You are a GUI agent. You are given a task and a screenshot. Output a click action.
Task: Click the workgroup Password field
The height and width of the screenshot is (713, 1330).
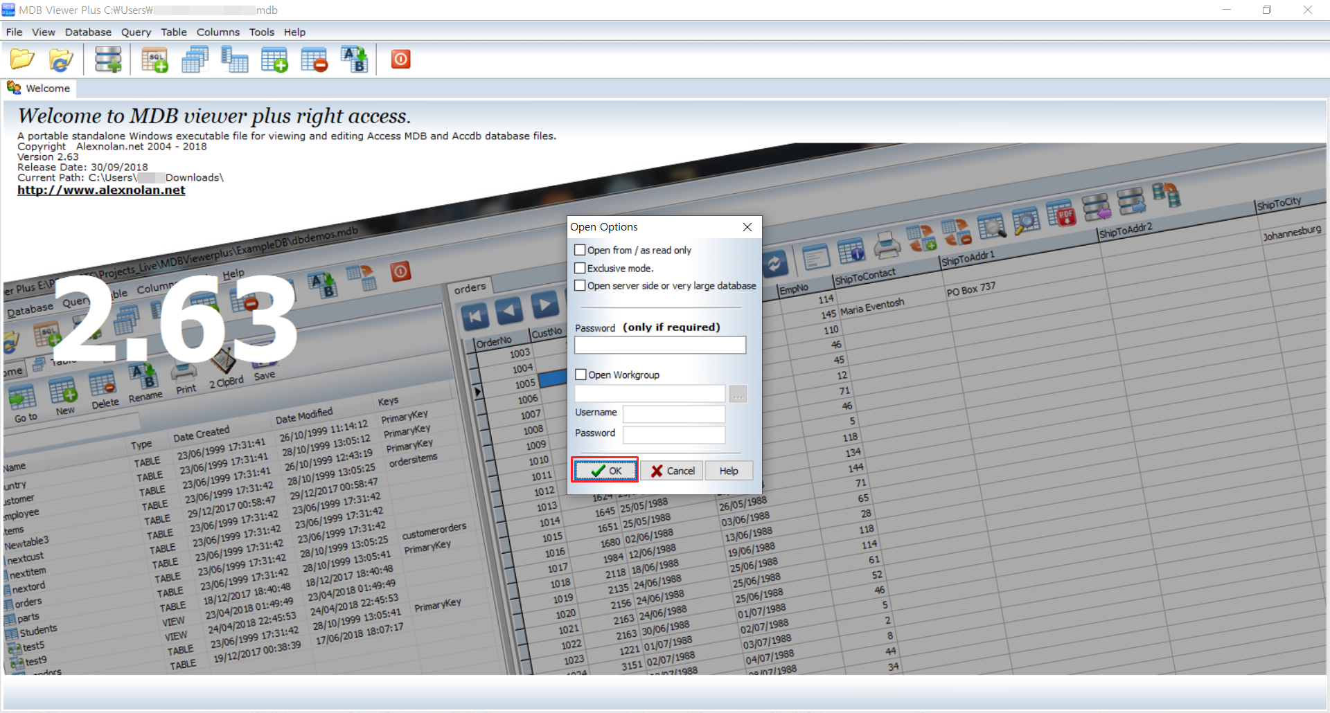[x=674, y=435]
